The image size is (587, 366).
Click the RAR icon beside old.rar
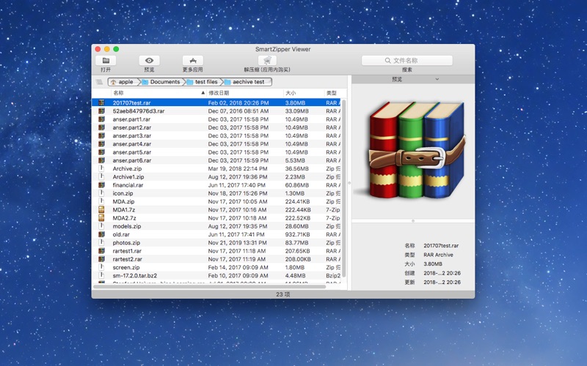coord(101,234)
